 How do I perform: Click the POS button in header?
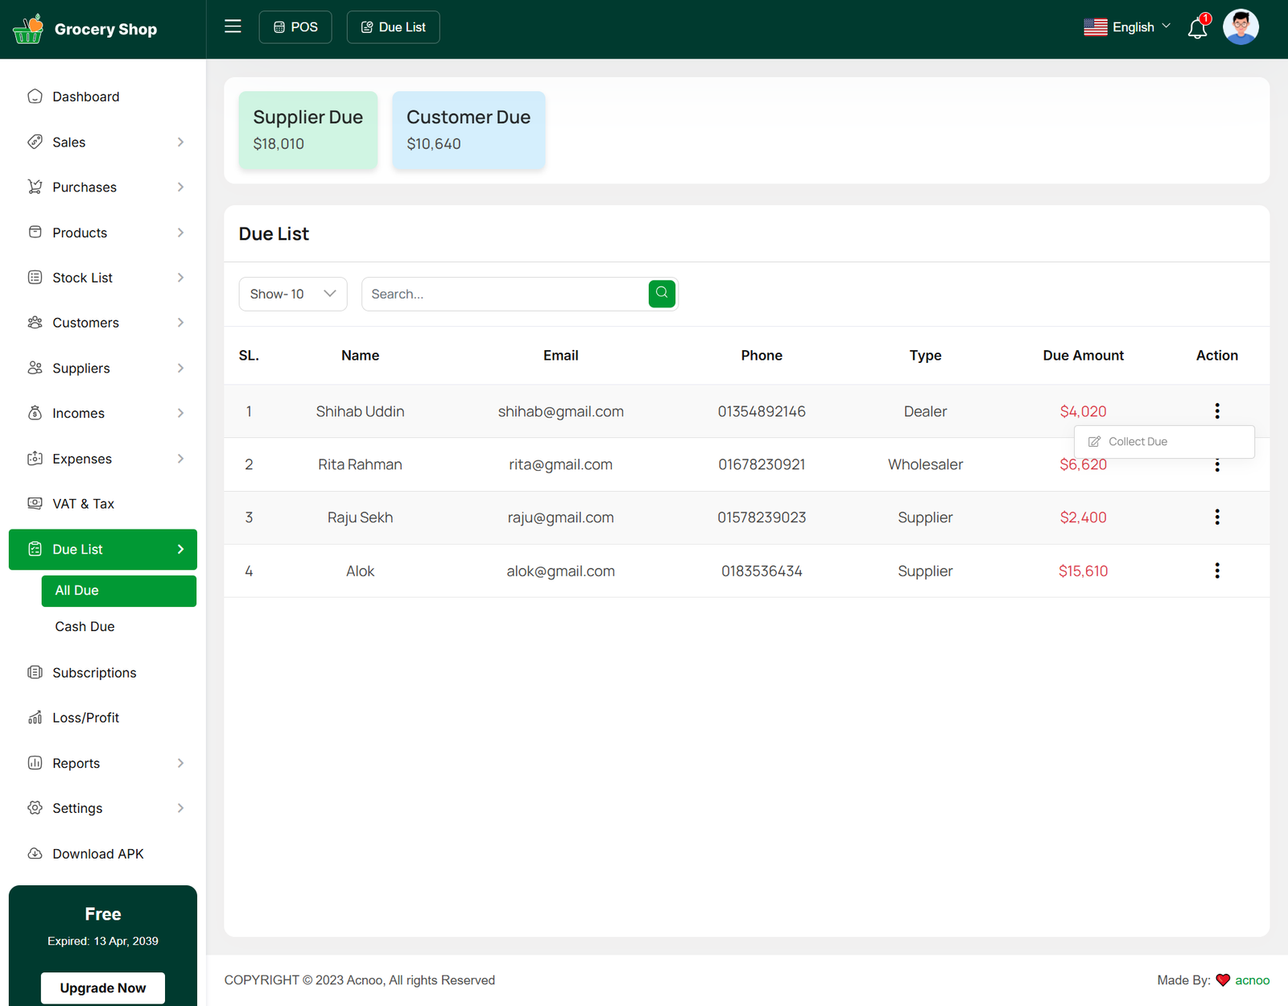click(295, 27)
